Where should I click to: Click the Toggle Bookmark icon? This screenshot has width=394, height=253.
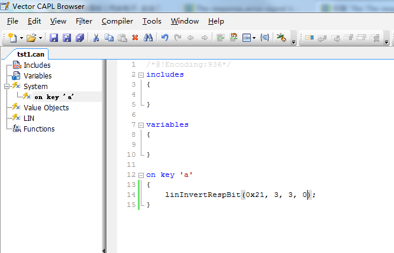point(309,38)
